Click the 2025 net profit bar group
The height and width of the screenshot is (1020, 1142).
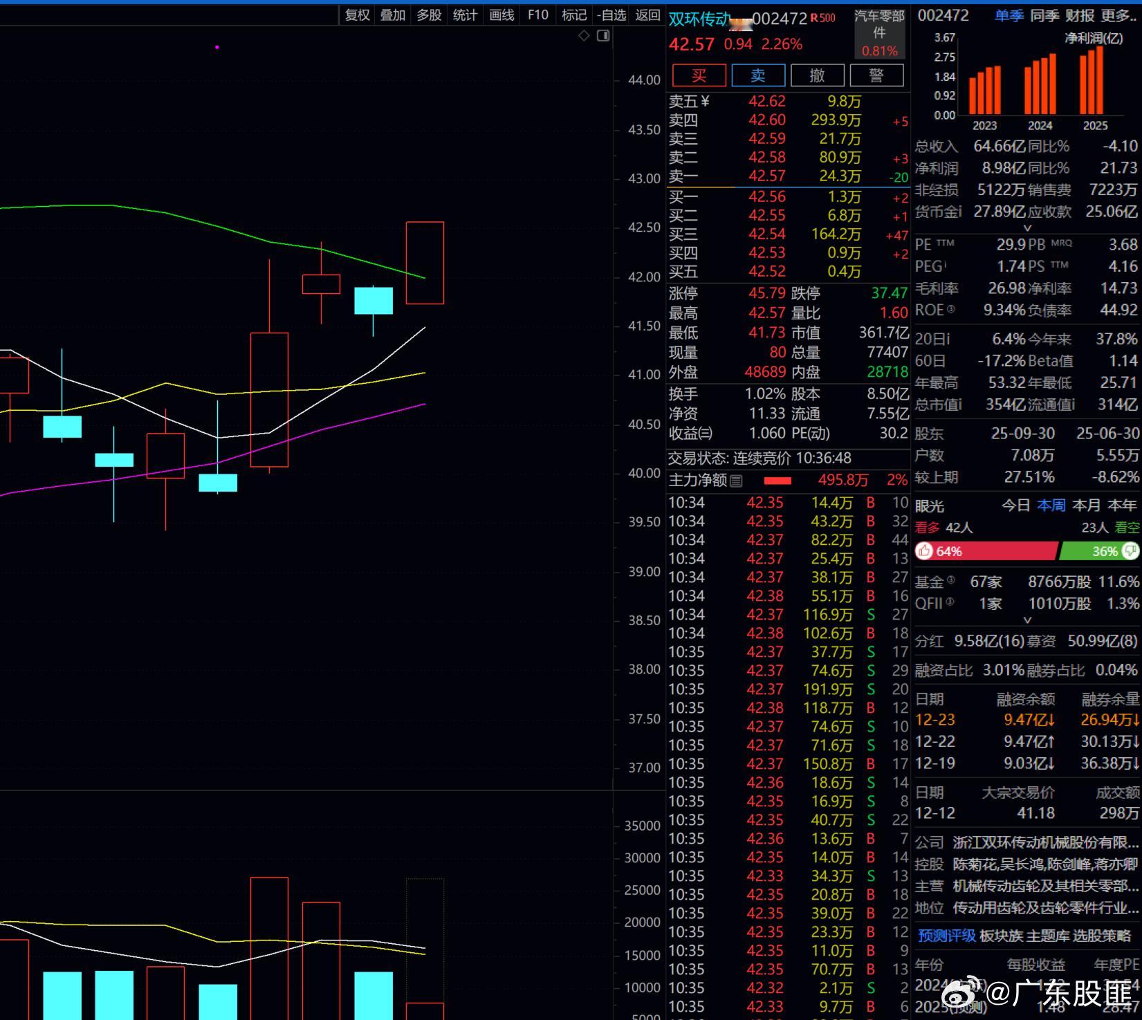pos(1092,80)
